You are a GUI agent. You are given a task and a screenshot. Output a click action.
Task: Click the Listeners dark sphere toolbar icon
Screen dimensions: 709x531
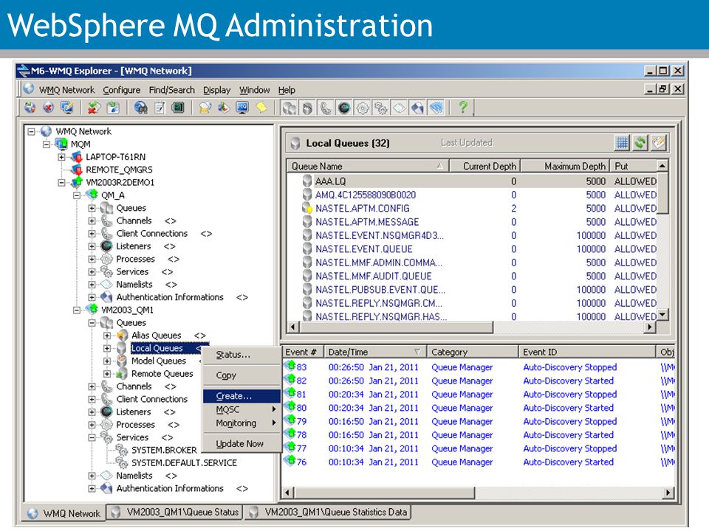click(x=344, y=108)
